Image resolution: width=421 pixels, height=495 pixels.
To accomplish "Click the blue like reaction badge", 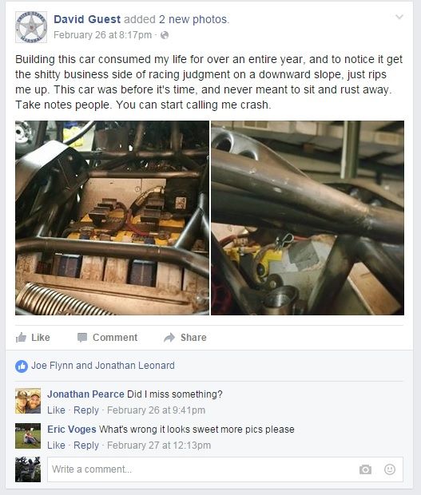I will pyautogui.click(x=22, y=366).
